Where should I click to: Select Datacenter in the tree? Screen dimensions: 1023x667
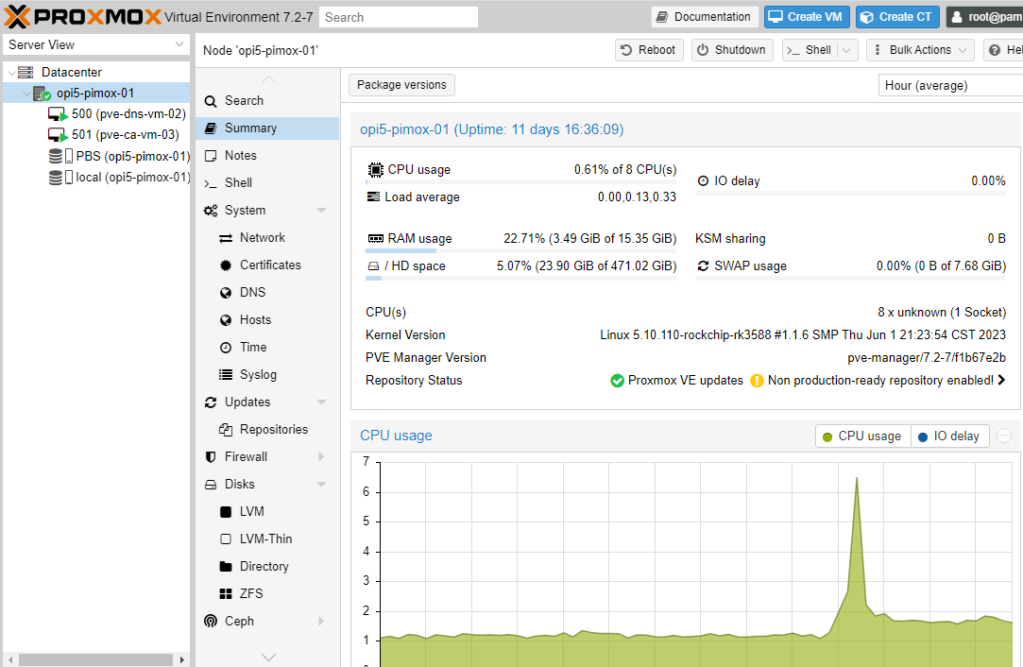coord(71,73)
